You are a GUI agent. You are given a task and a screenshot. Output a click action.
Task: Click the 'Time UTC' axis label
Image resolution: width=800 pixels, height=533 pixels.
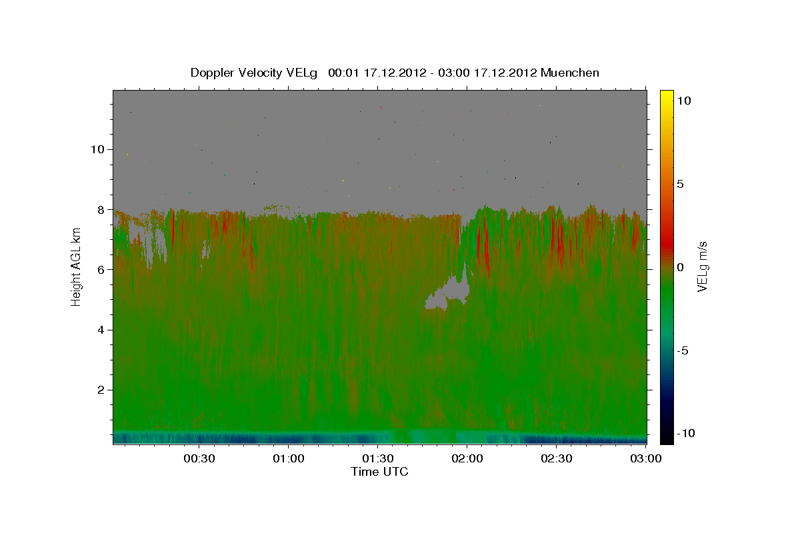[379, 472]
